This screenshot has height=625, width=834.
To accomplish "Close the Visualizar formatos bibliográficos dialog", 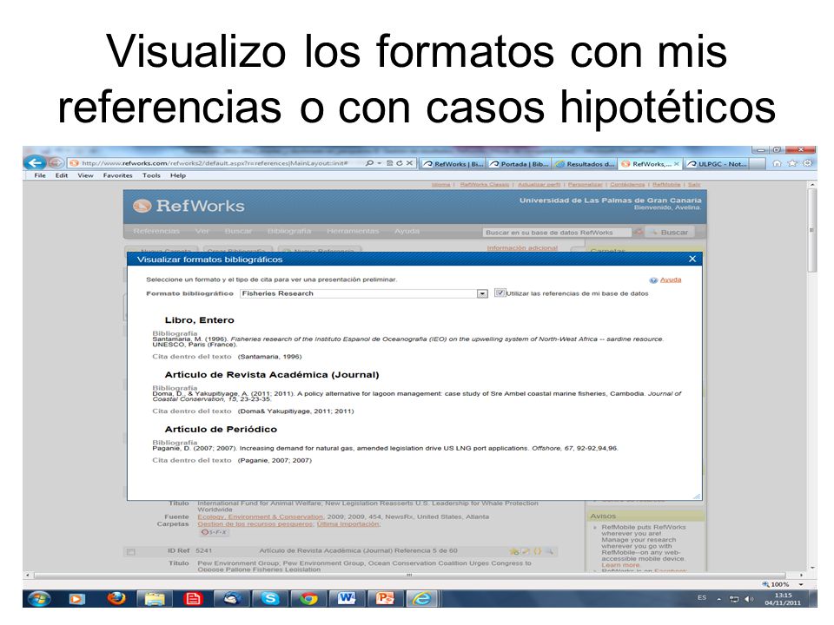I will 692,259.
